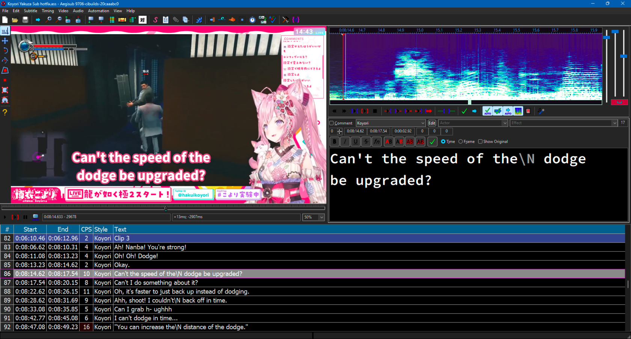Open the Styles Manager (pink S icon)
This screenshot has height=339, width=631.
coord(155,20)
